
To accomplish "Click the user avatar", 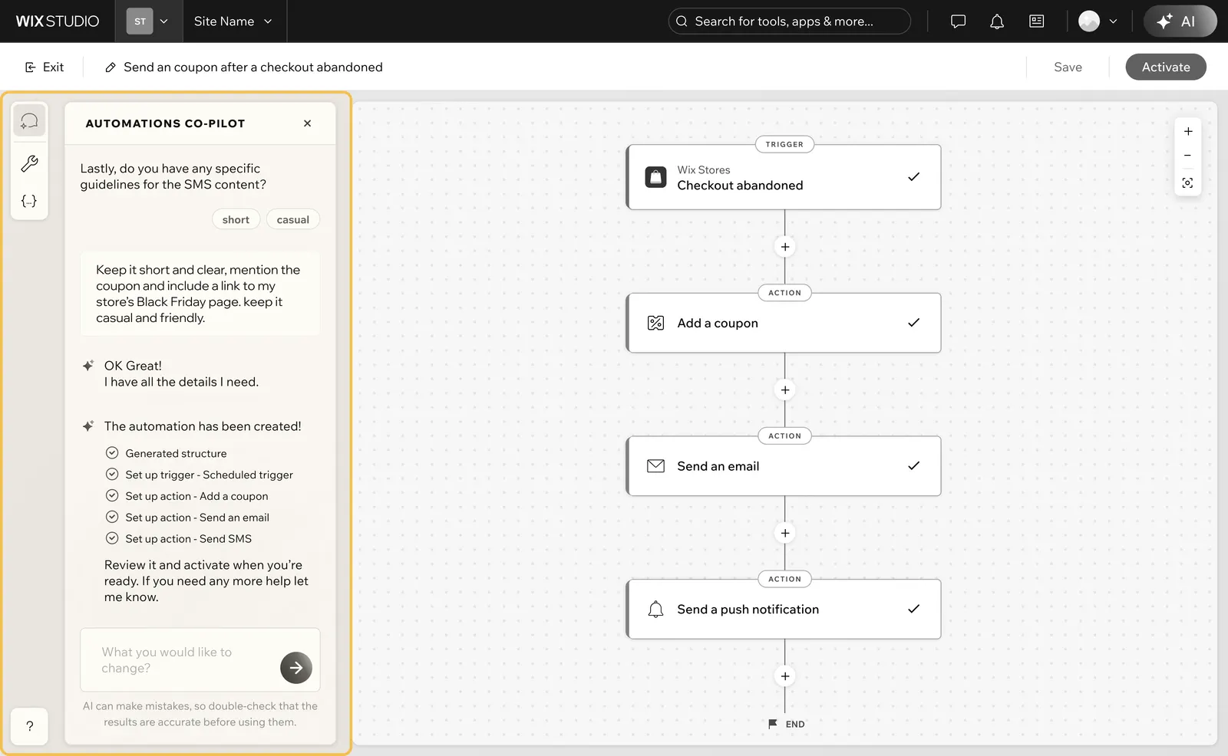I will [1089, 21].
